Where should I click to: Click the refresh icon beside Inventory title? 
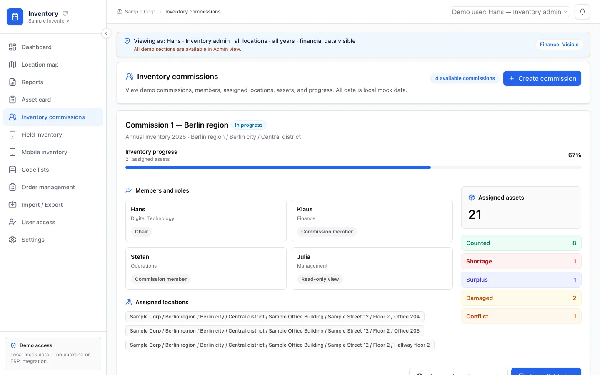coord(65,13)
